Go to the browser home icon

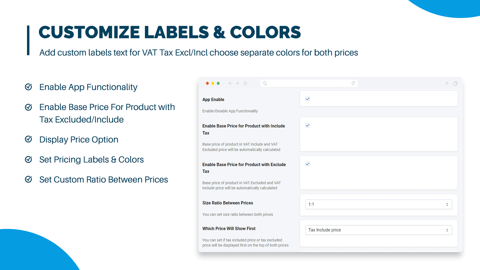(x=245, y=83)
